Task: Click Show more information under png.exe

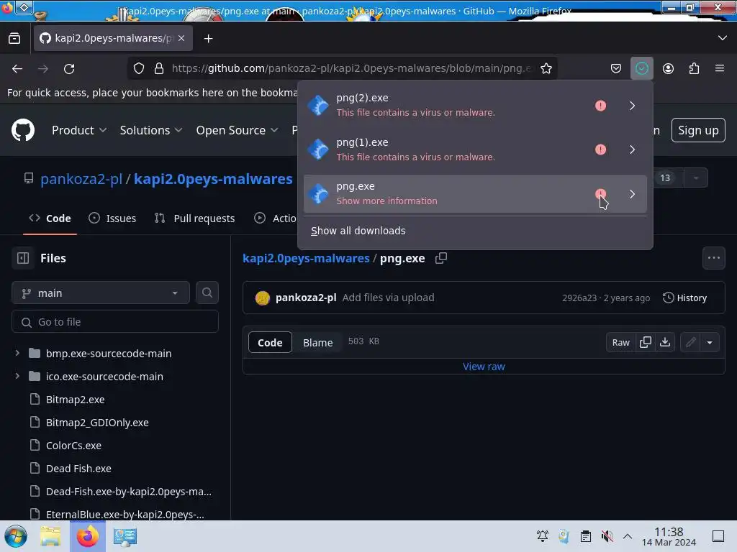Action: click(386, 201)
